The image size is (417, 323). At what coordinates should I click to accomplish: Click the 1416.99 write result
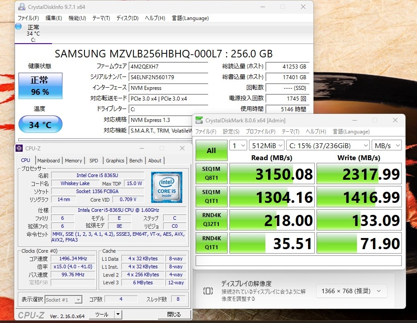coord(359,197)
